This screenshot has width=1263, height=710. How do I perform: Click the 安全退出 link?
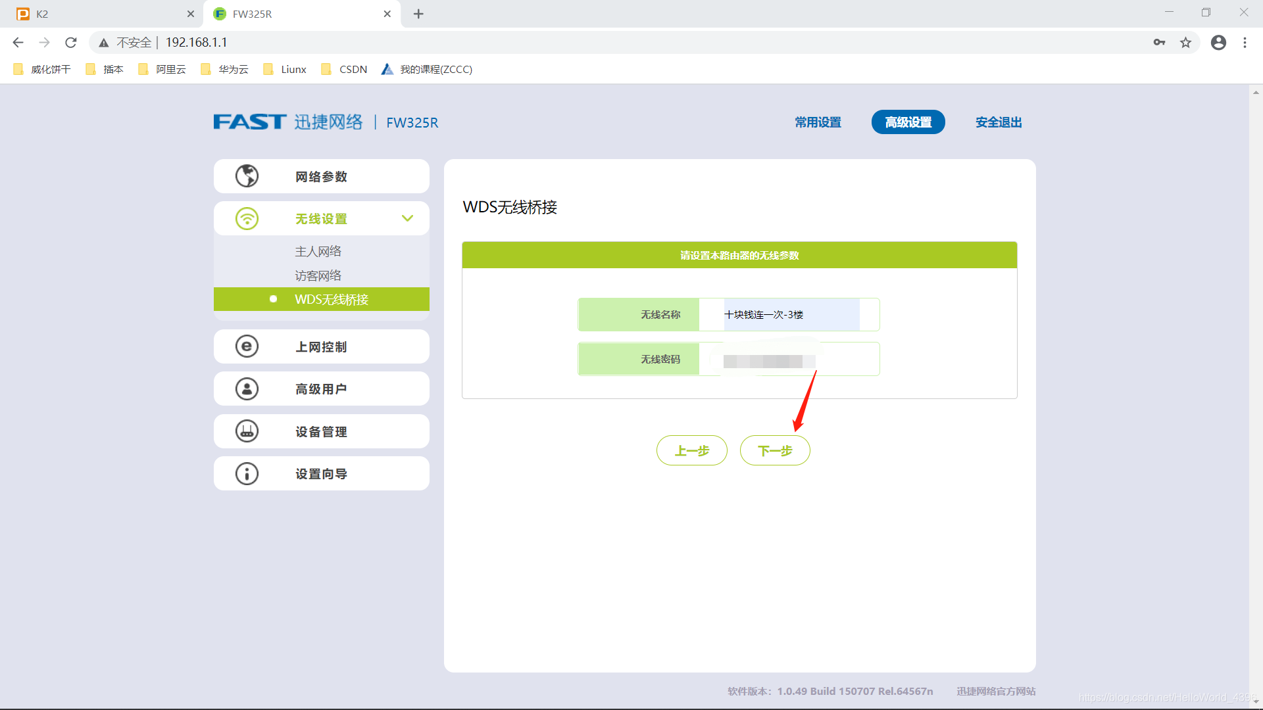[998, 122]
